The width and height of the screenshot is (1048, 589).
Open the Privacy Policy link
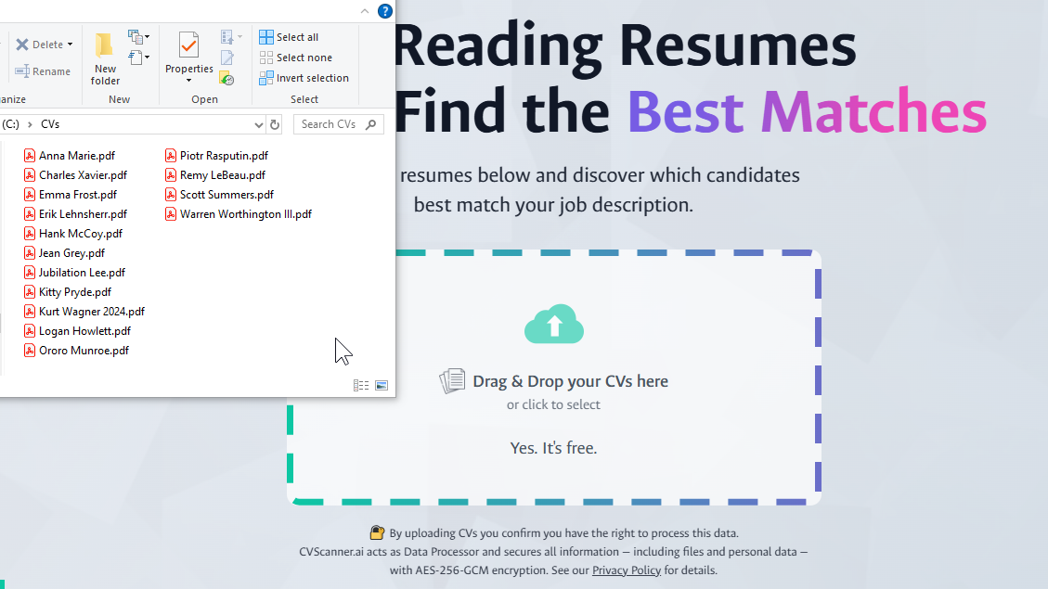[x=627, y=570]
